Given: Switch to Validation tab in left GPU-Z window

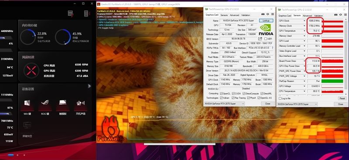Looking at the screenshot, I should tap(246, 15).
